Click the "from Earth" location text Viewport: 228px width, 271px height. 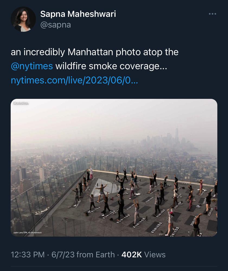click(x=96, y=254)
